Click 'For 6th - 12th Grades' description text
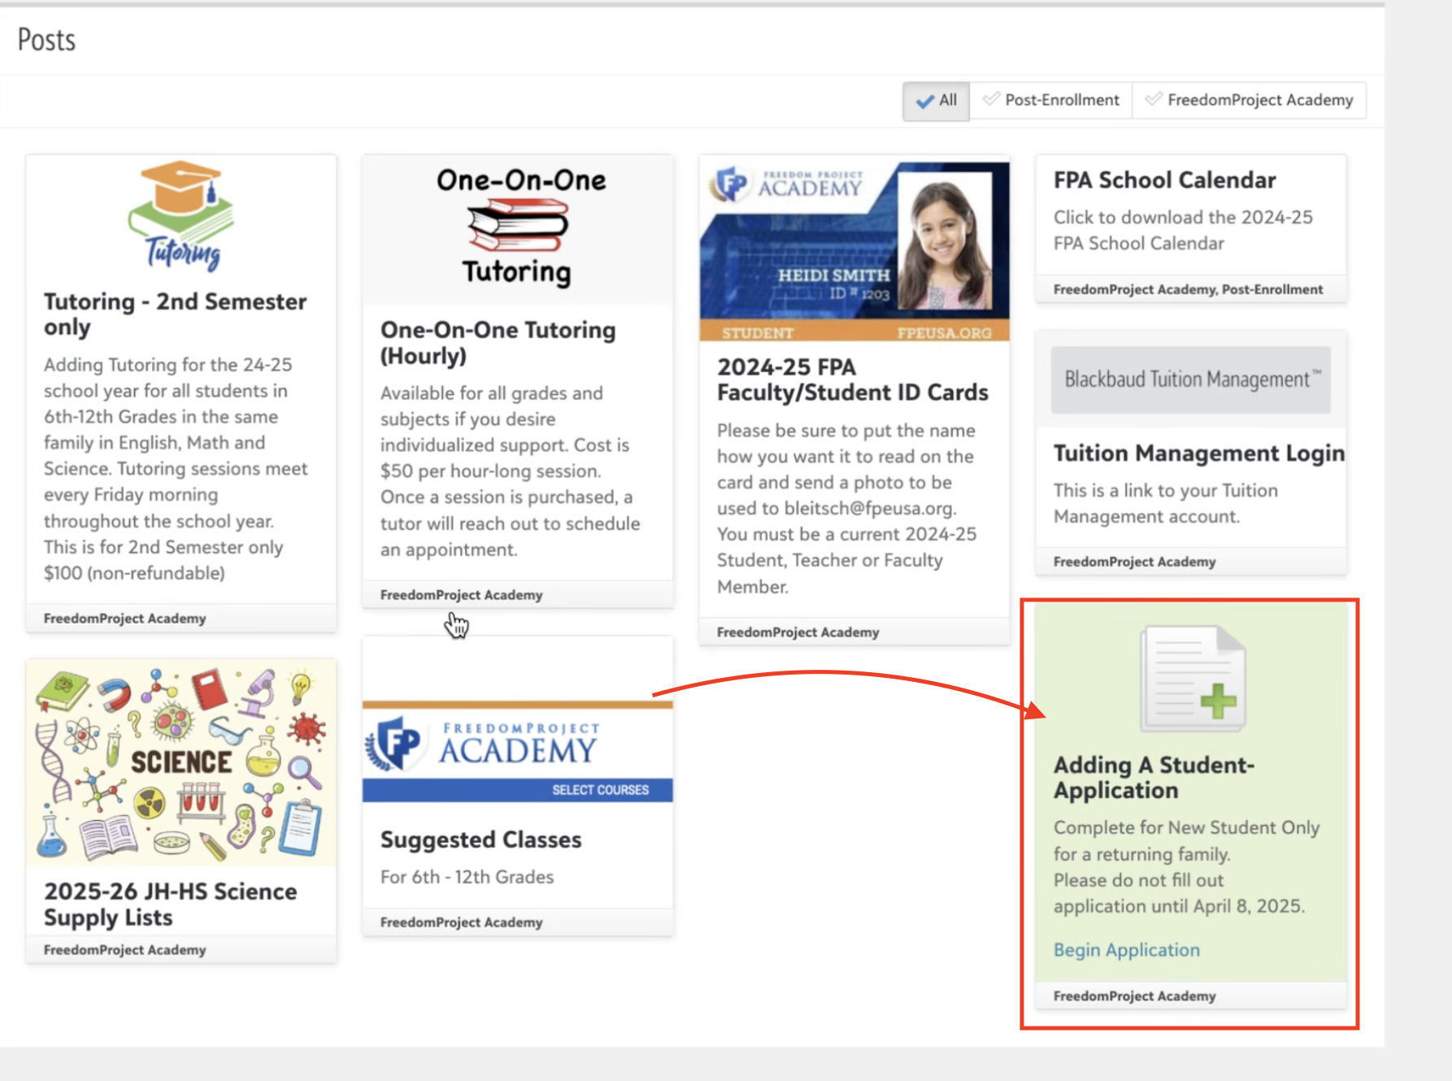This screenshot has width=1452, height=1081. (467, 877)
